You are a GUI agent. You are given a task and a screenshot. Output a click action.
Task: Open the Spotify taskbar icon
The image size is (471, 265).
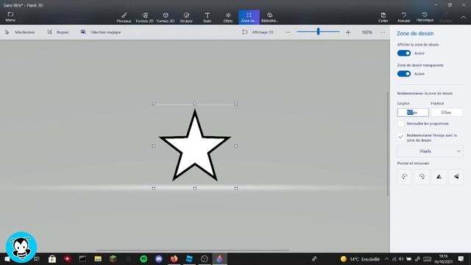pyautogui.click(x=144, y=258)
